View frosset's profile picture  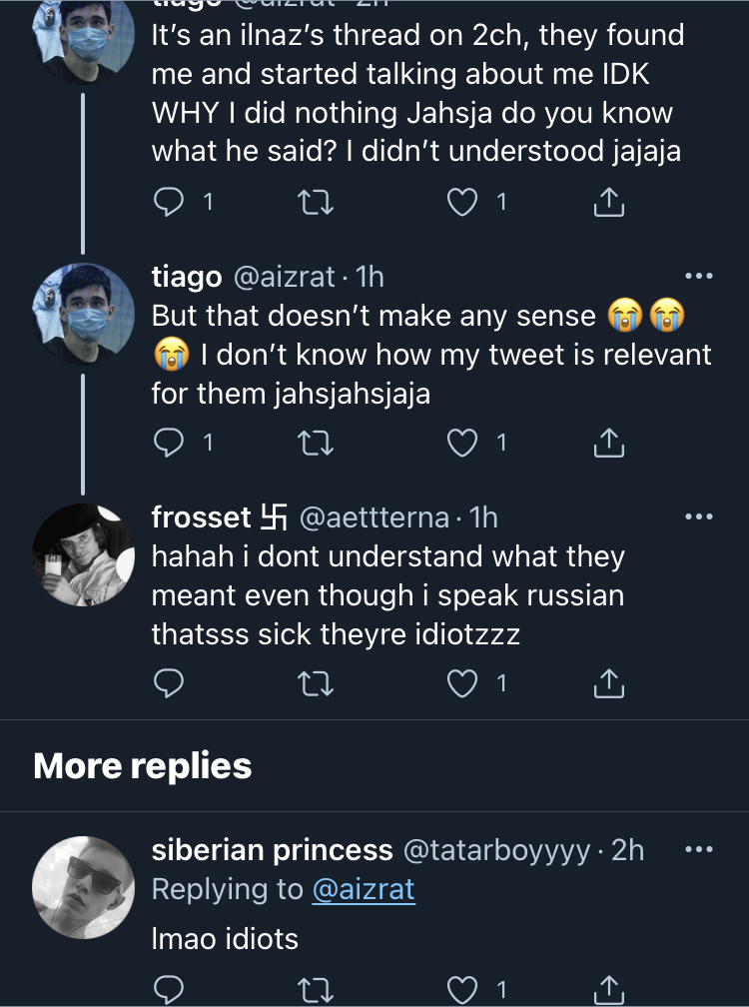point(84,553)
